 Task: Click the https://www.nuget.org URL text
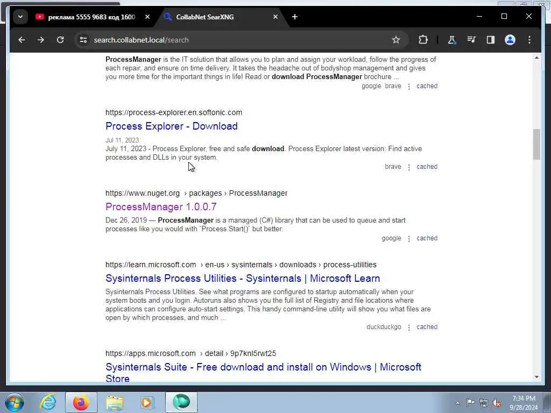(142, 193)
